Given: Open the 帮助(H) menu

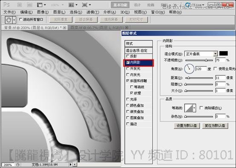Looking at the screenshot, I should pyautogui.click(x=176, y=12).
